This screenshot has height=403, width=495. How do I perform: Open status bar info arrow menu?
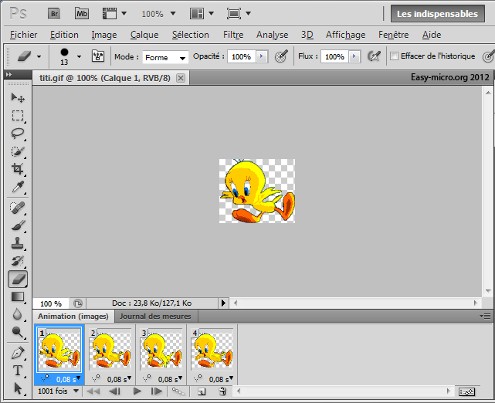pyautogui.click(x=223, y=303)
